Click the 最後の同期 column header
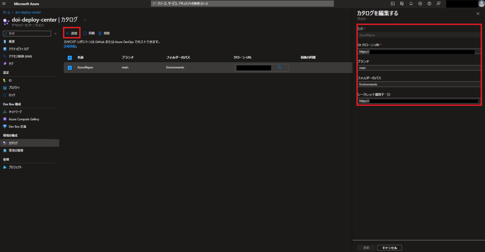Screen dimensions: 485x252 pyautogui.click(x=308, y=57)
